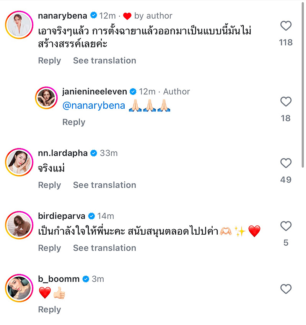Tap the heart icon on nn.lardapha's comment
The image size is (306, 325).
286,163
